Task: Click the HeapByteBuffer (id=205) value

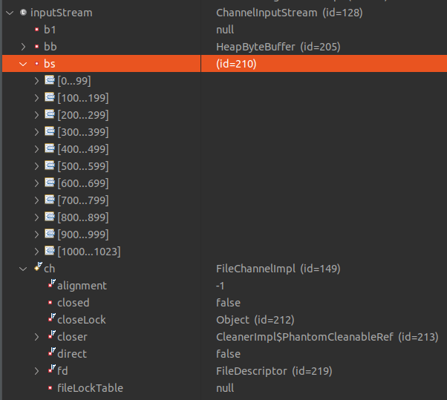Action: (x=278, y=47)
